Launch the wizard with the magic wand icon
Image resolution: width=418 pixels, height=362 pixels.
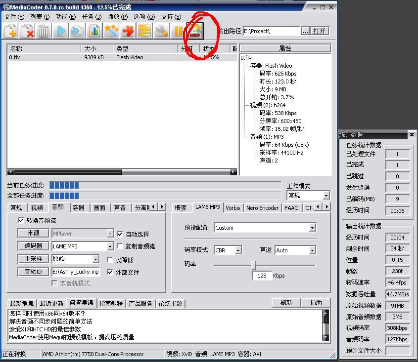[x=111, y=31]
